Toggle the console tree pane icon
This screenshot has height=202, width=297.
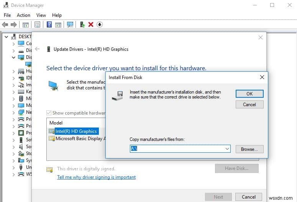click(x=26, y=25)
